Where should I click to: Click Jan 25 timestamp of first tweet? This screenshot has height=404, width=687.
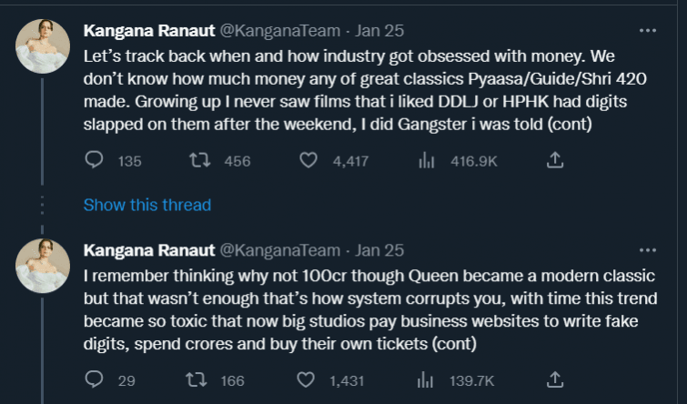click(x=380, y=32)
